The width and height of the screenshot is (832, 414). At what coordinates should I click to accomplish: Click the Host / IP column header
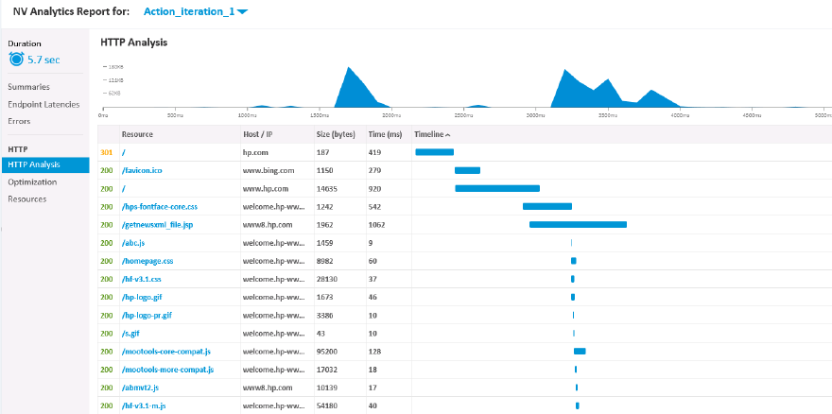(257, 134)
